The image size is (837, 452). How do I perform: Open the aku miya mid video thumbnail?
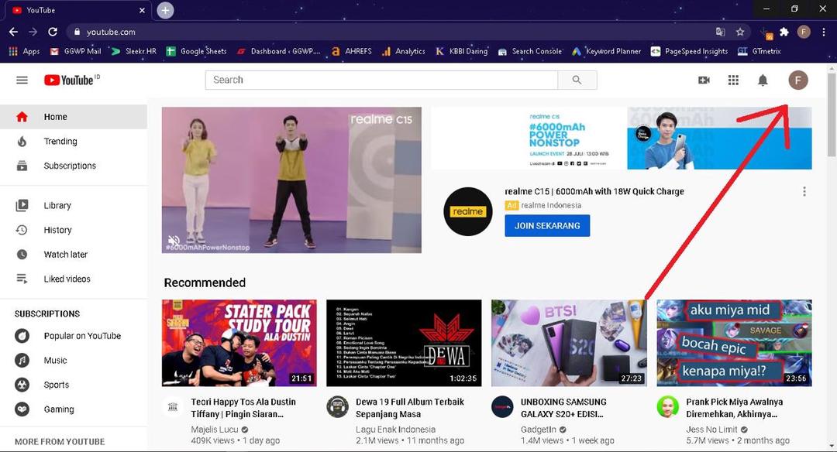(x=734, y=343)
